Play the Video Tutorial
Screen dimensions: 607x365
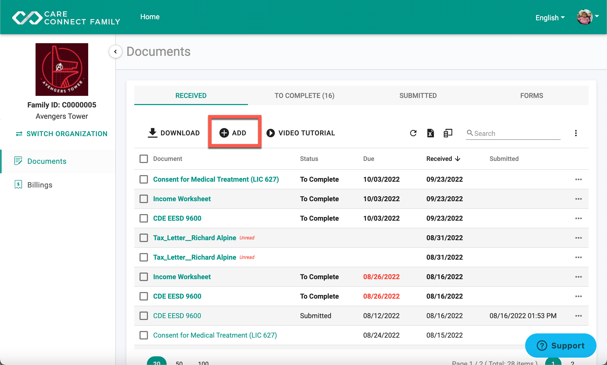pos(301,133)
